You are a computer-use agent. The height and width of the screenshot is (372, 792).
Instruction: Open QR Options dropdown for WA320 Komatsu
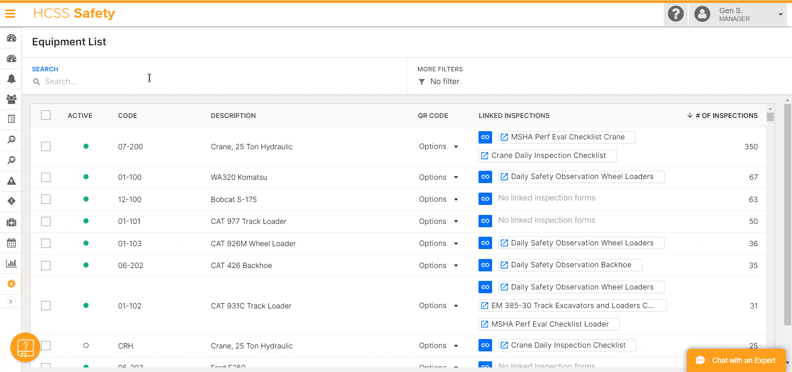tap(438, 177)
